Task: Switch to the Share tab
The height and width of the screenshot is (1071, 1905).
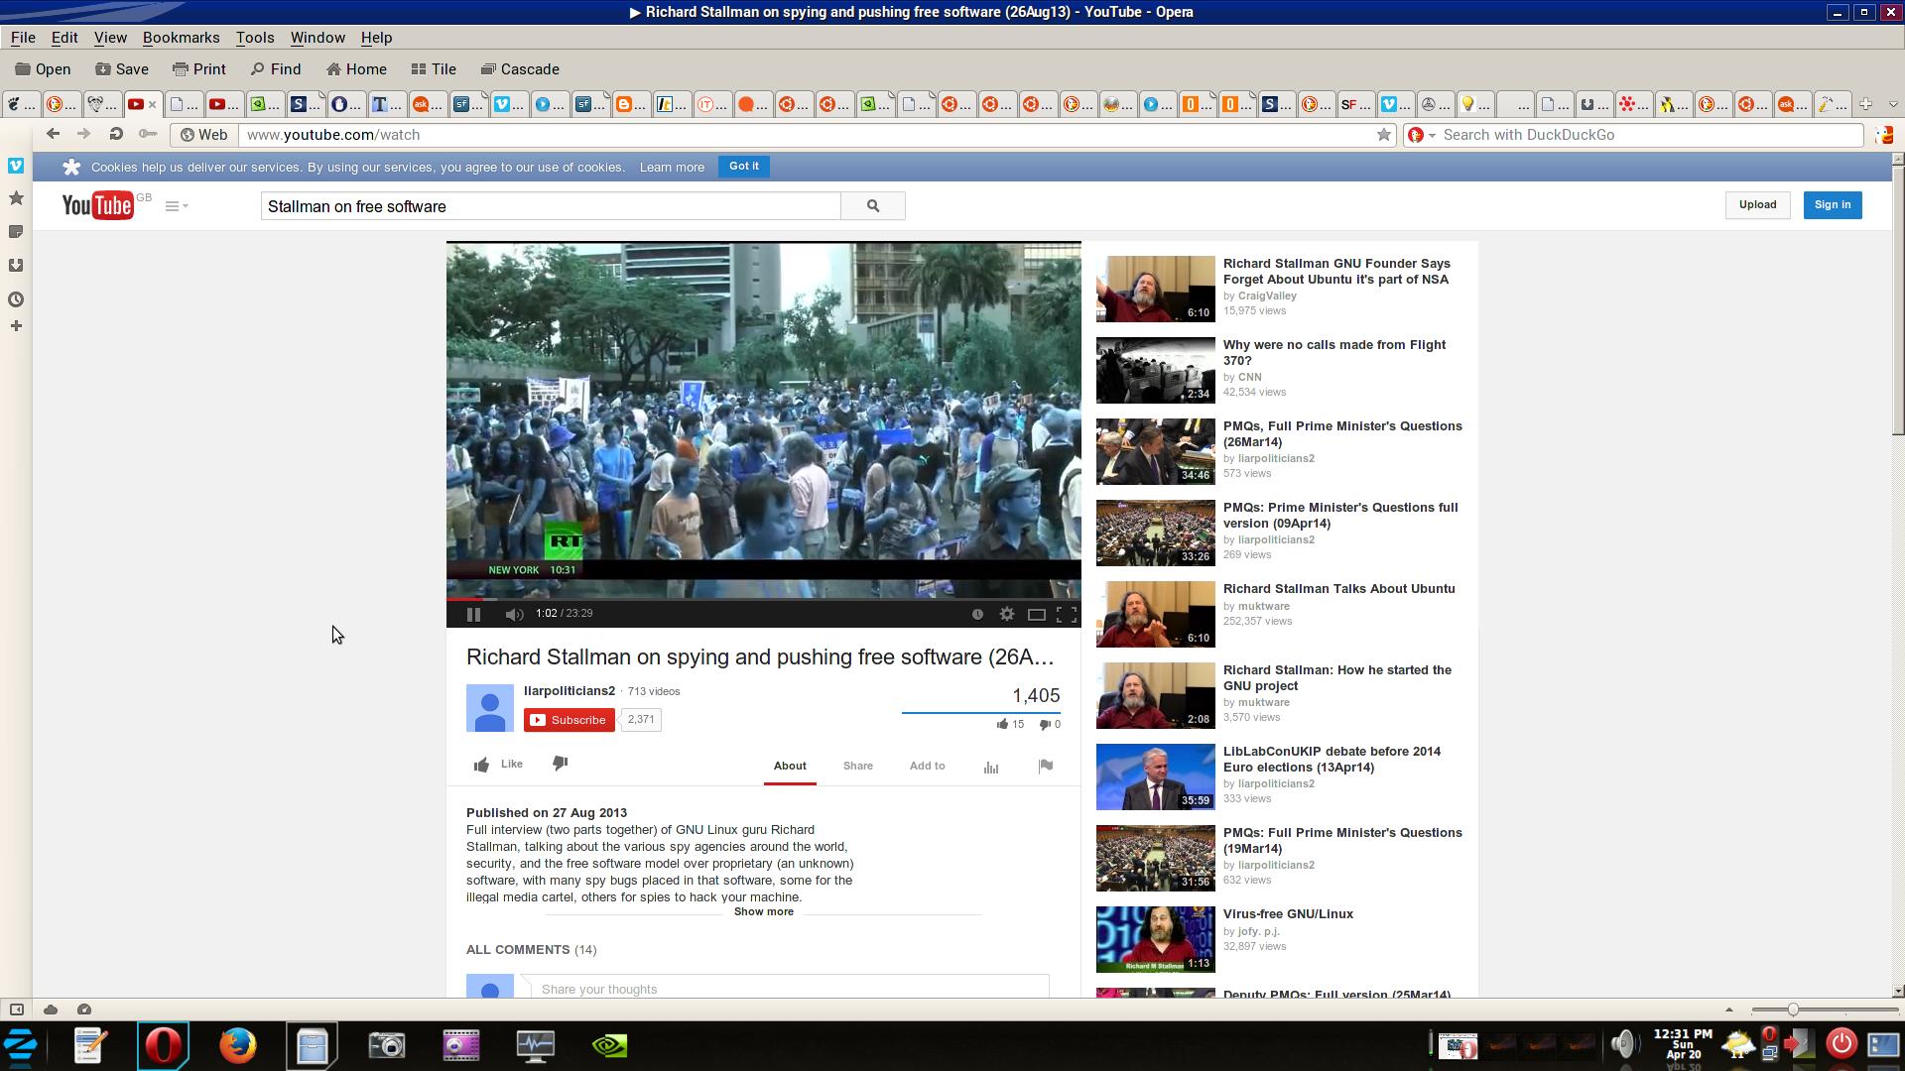Action: click(x=857, y=766)
